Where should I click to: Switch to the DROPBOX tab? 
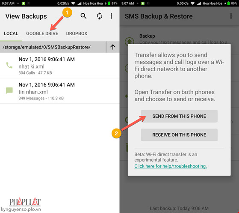pos(77,33)
